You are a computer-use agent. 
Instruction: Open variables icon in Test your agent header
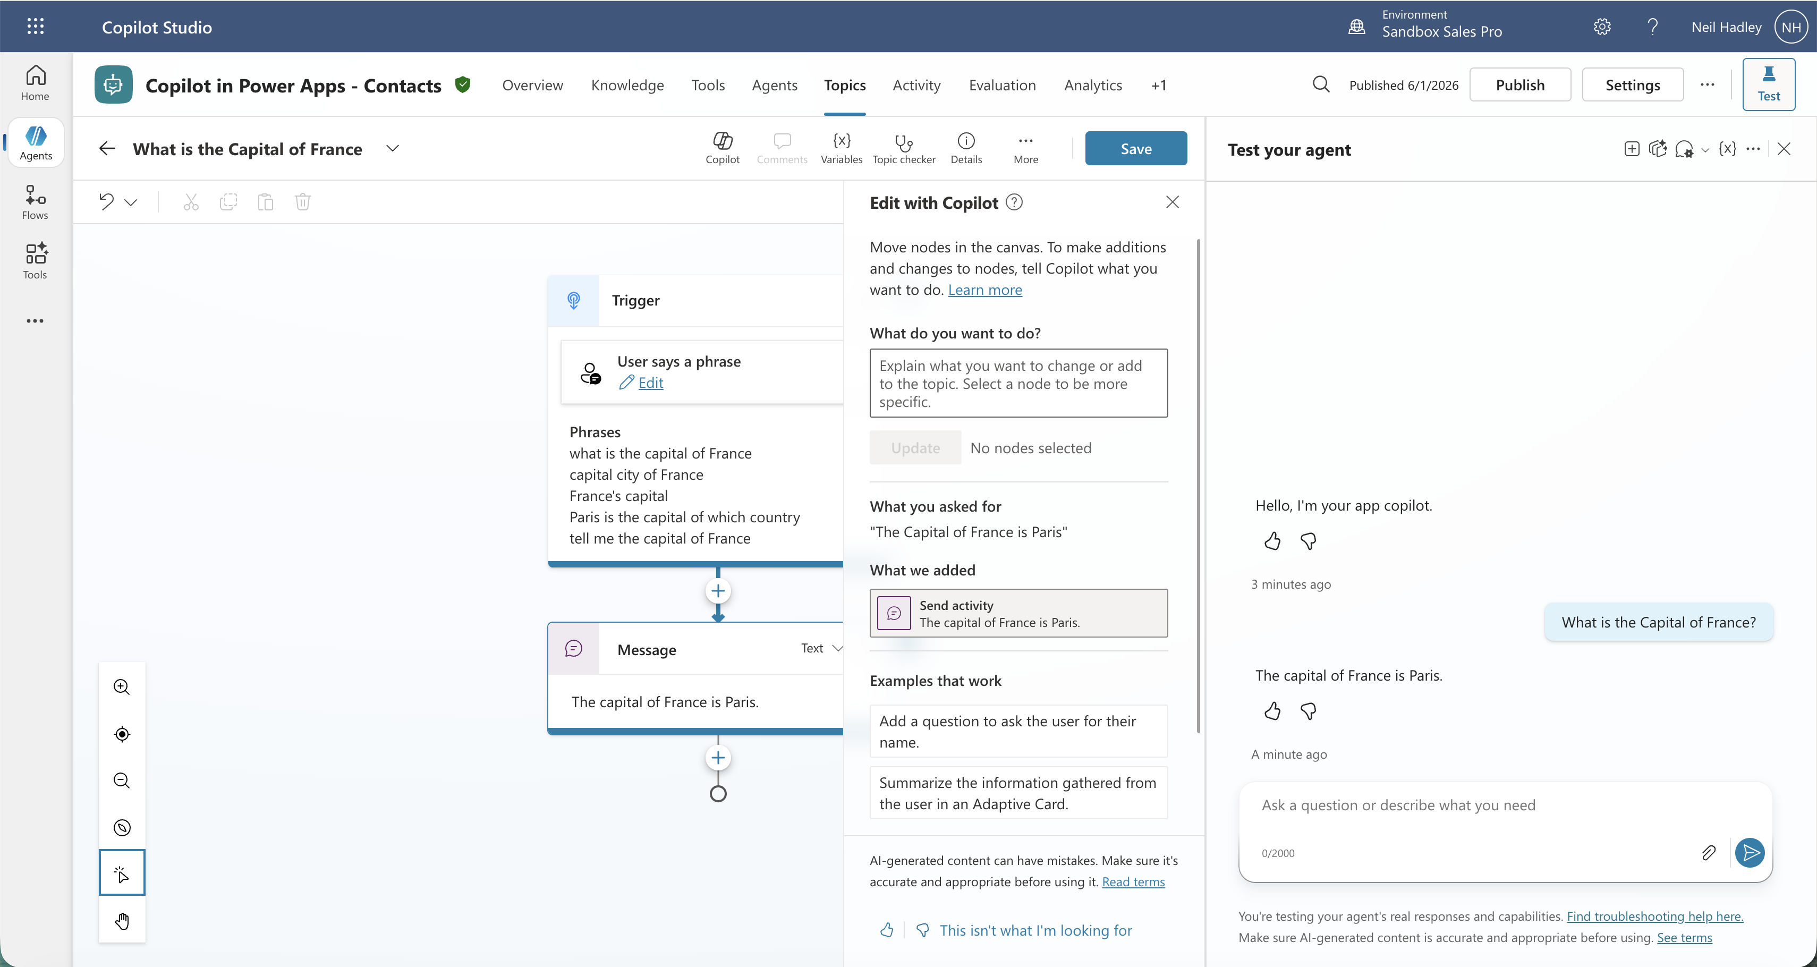point(1727,149)
